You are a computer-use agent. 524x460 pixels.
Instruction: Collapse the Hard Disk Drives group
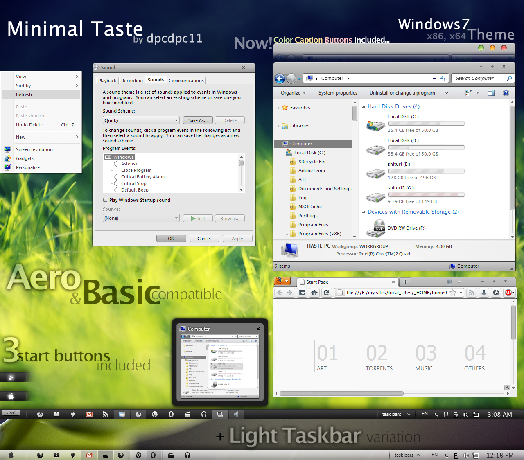pos(364,107)
